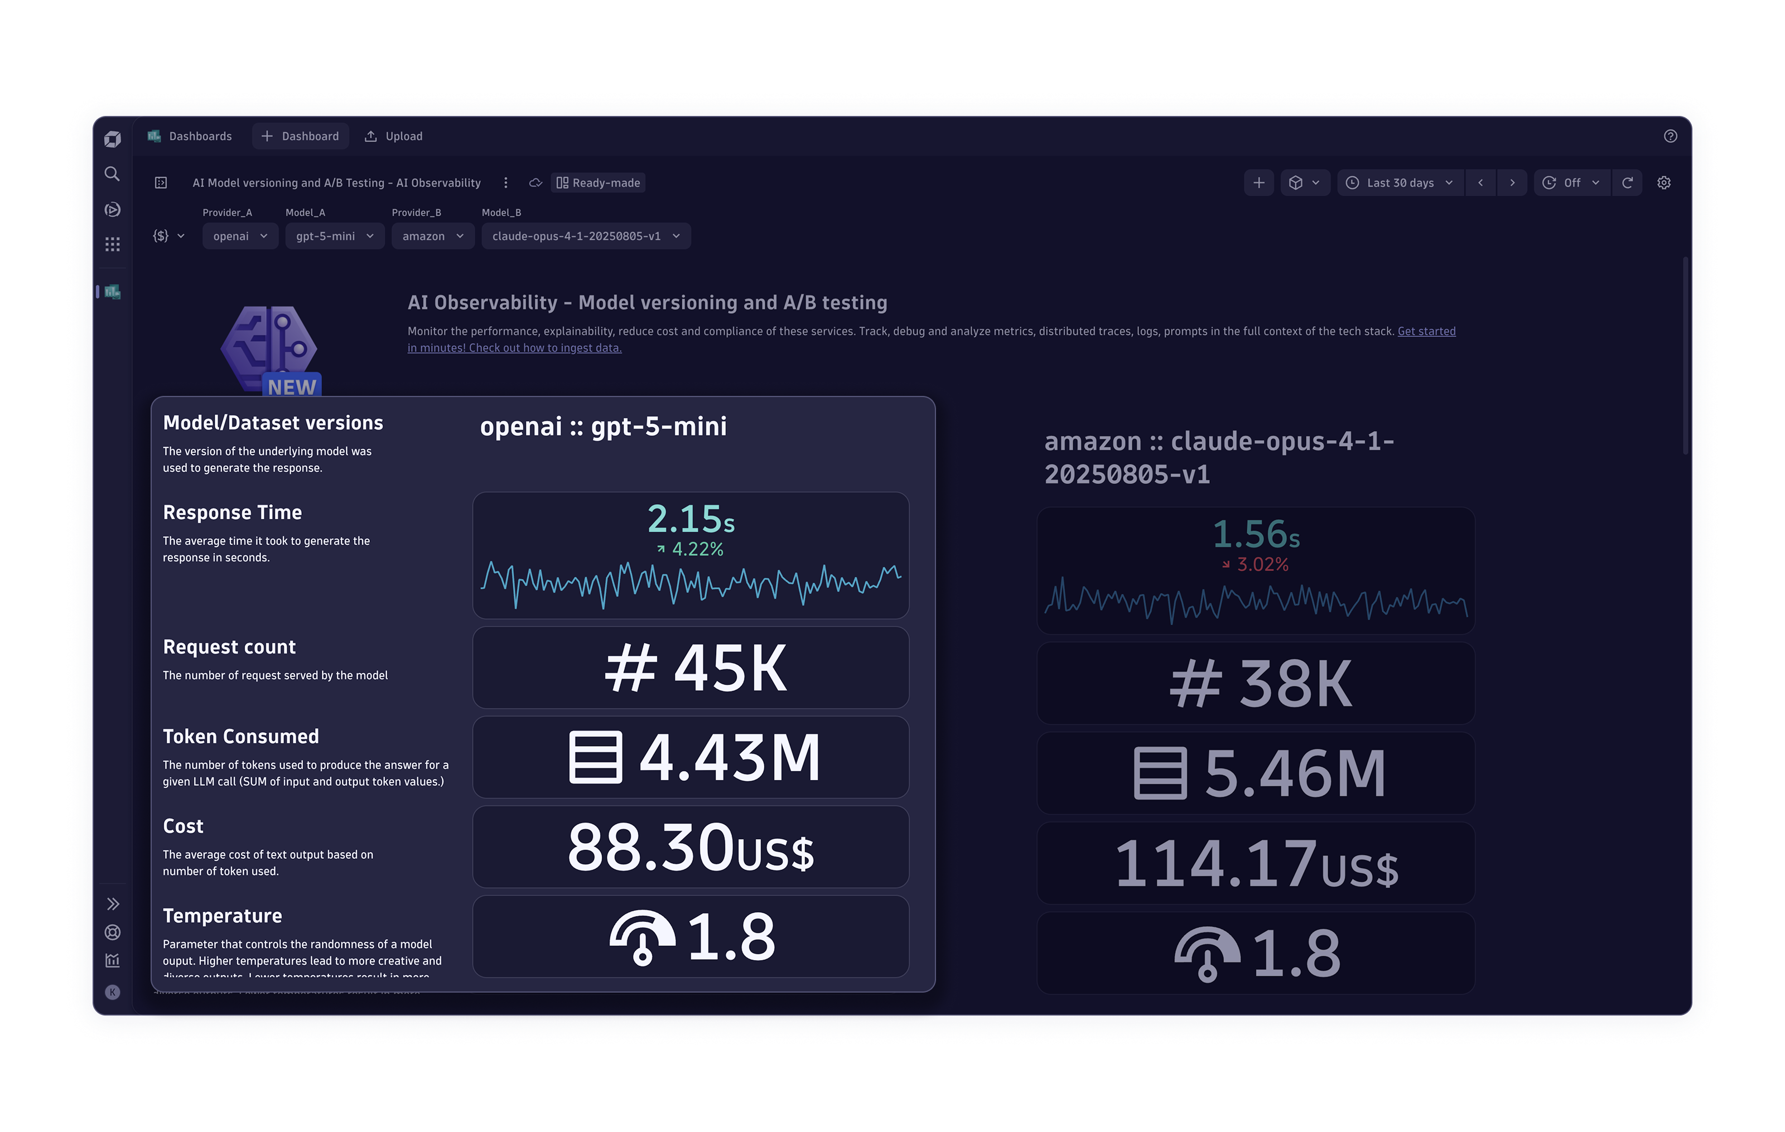1785x1132 pixels.
Task: Open the Last 30 days timeframe selector
Action: click(1400, 183)
